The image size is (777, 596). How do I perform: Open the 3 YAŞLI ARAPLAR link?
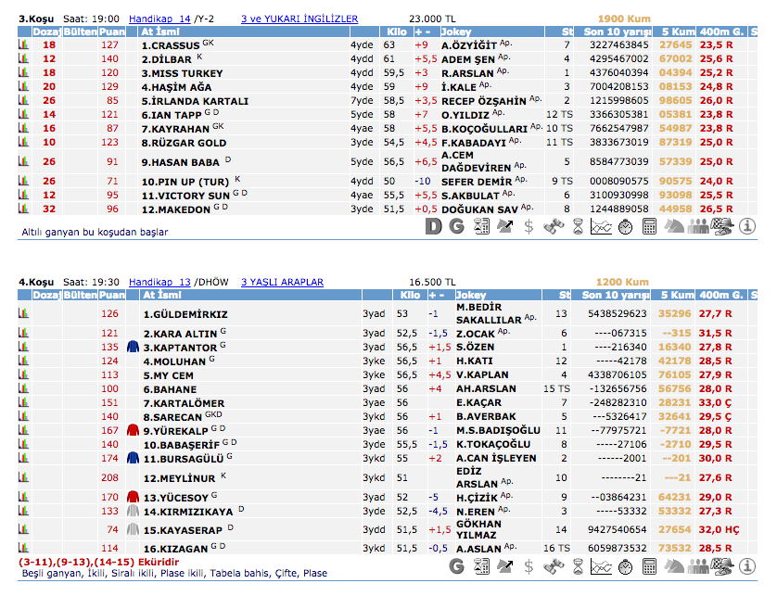[282, 282]
